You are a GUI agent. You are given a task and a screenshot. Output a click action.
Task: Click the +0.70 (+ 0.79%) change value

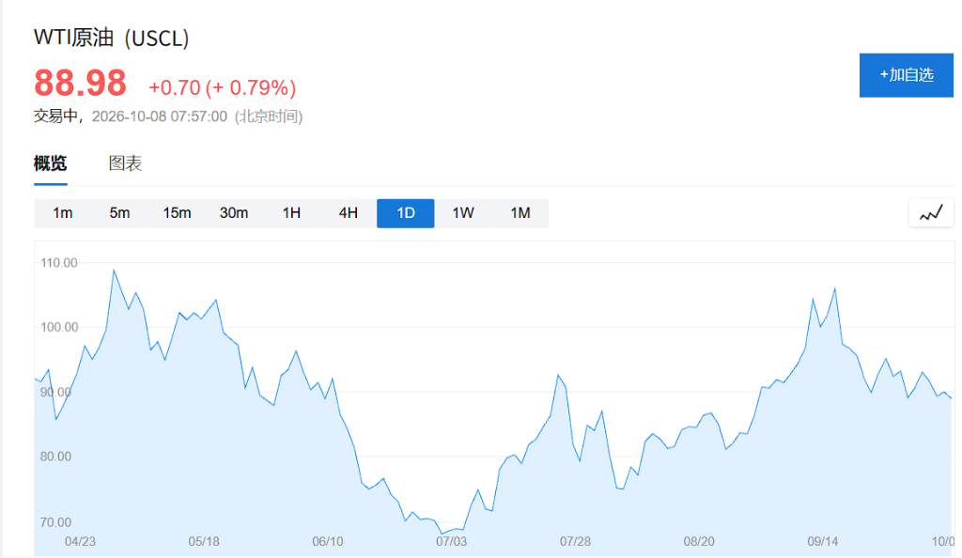pos(222,87)
